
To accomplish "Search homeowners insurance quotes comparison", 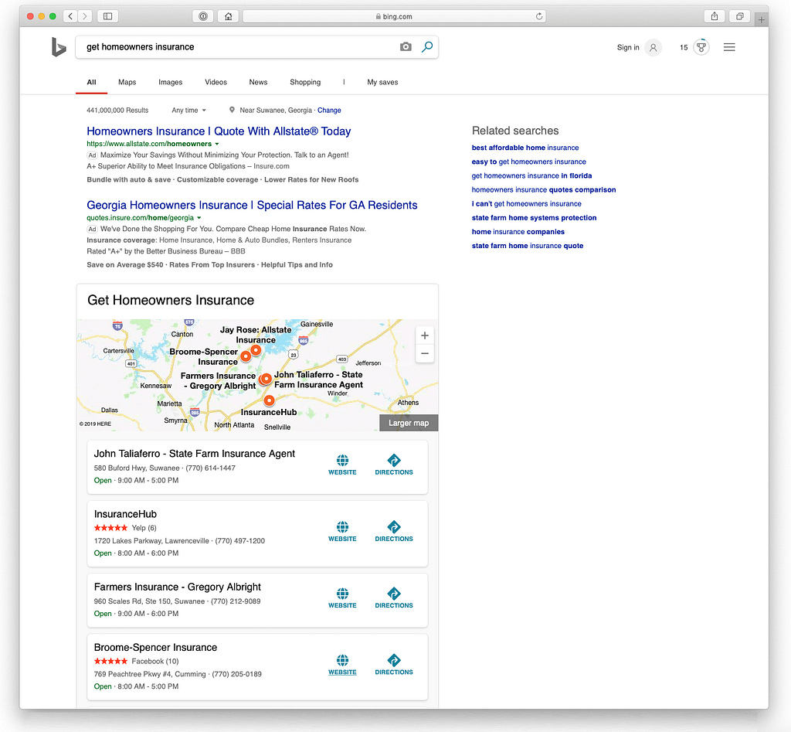I will (x=544, y=190).
